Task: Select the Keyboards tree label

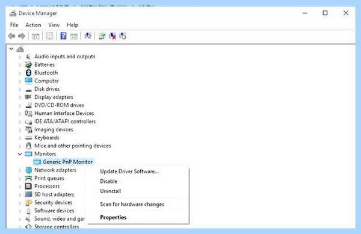Action: click(47, 138)
